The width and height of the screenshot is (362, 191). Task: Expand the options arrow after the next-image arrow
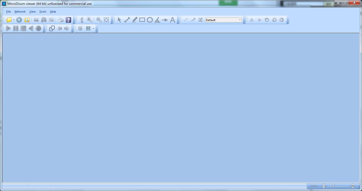pyautogui.click(x=73, y=31)
